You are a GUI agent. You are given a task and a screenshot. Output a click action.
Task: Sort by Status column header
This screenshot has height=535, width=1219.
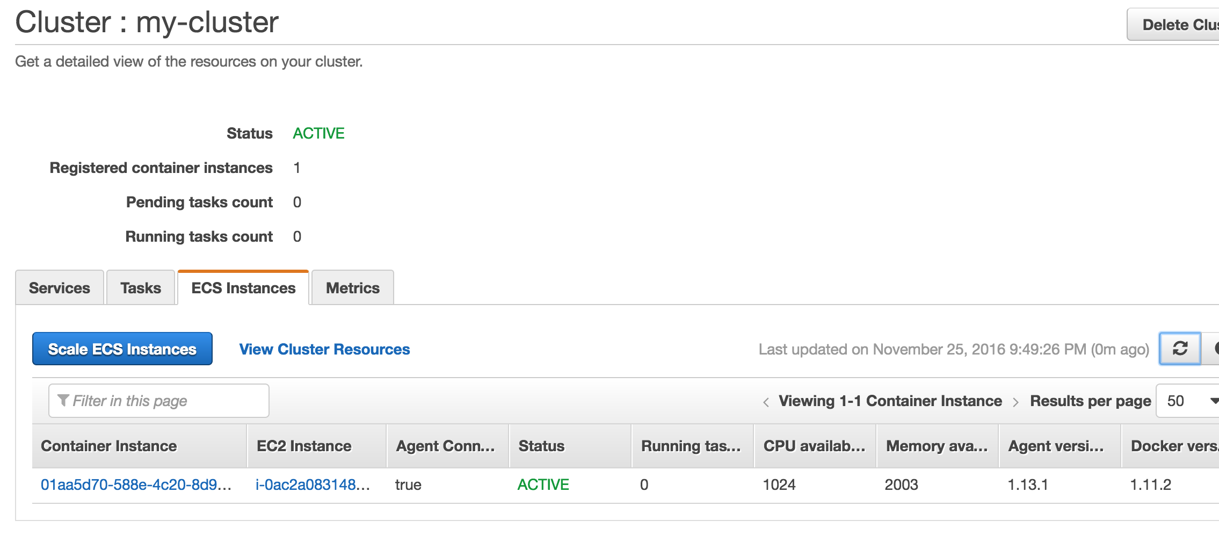(x=570, y=446)
